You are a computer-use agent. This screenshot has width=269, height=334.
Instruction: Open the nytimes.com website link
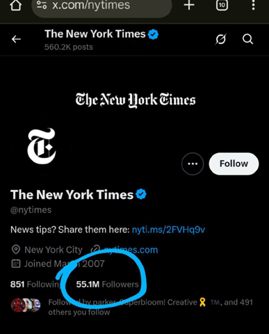click(x=131, y=250)
